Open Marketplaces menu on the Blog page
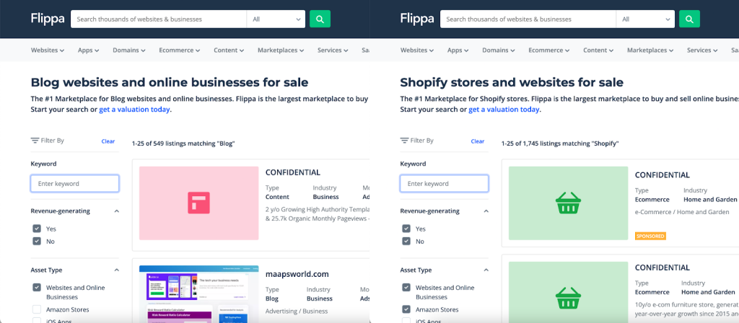This screenshot has height=323, width=739. pyautogui.click(x=281, y=50)
